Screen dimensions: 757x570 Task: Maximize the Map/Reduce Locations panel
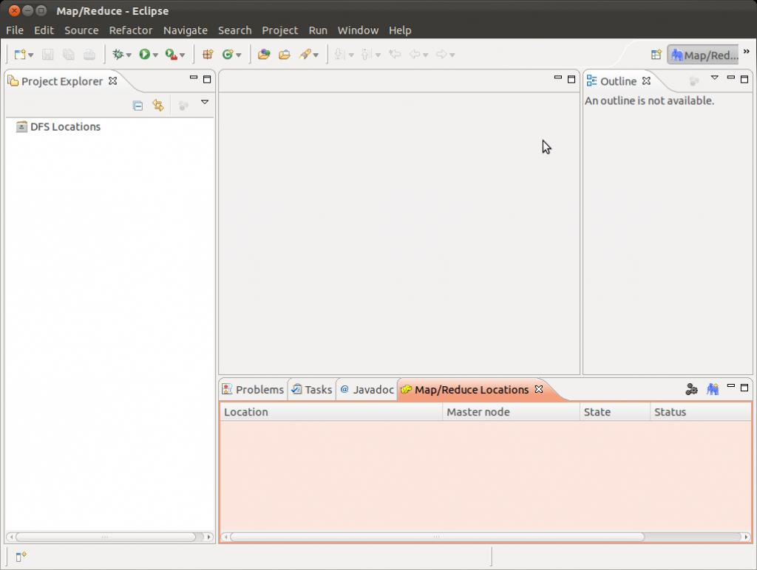pyautogui.click(x=744, y=388)
